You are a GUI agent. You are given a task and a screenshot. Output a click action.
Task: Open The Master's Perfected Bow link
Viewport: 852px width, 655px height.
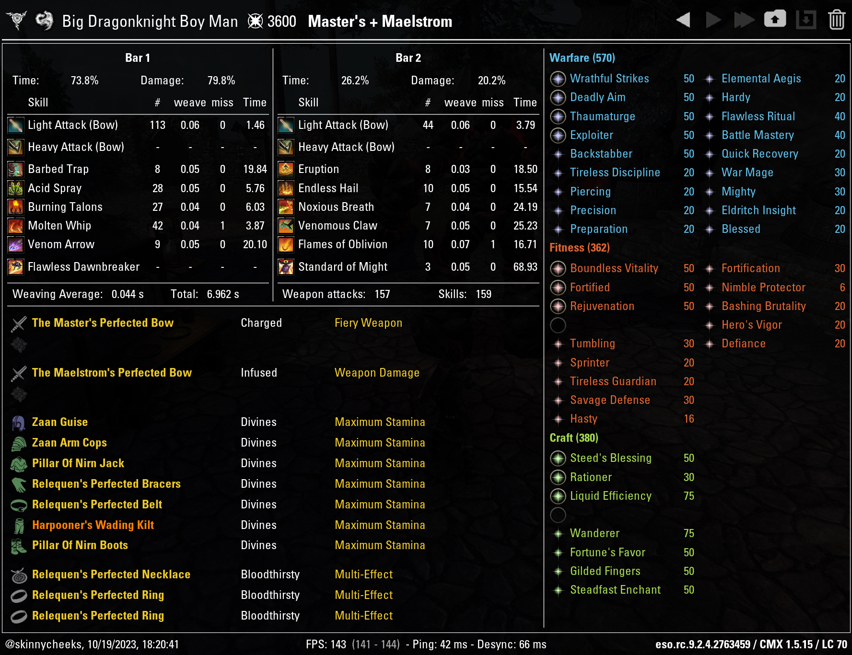pyautogui.click(x=103, y=323)
